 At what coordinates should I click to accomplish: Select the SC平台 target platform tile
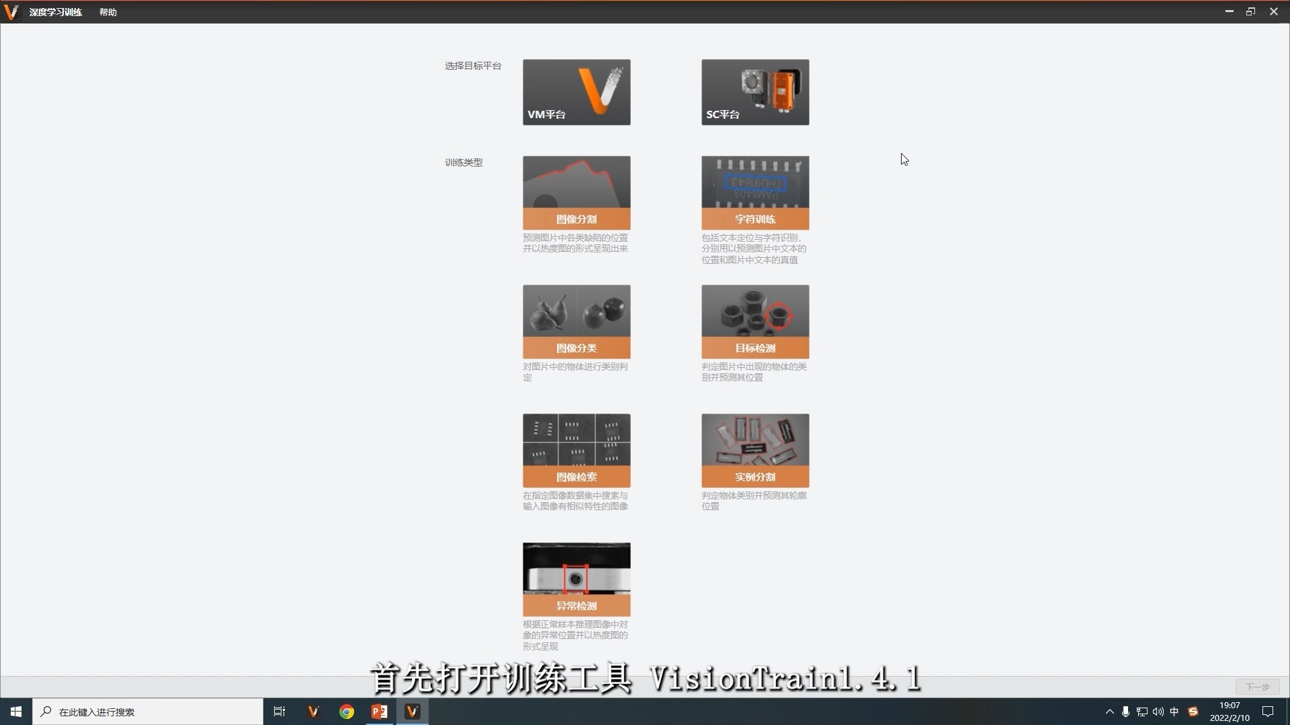tap(755, 92)
